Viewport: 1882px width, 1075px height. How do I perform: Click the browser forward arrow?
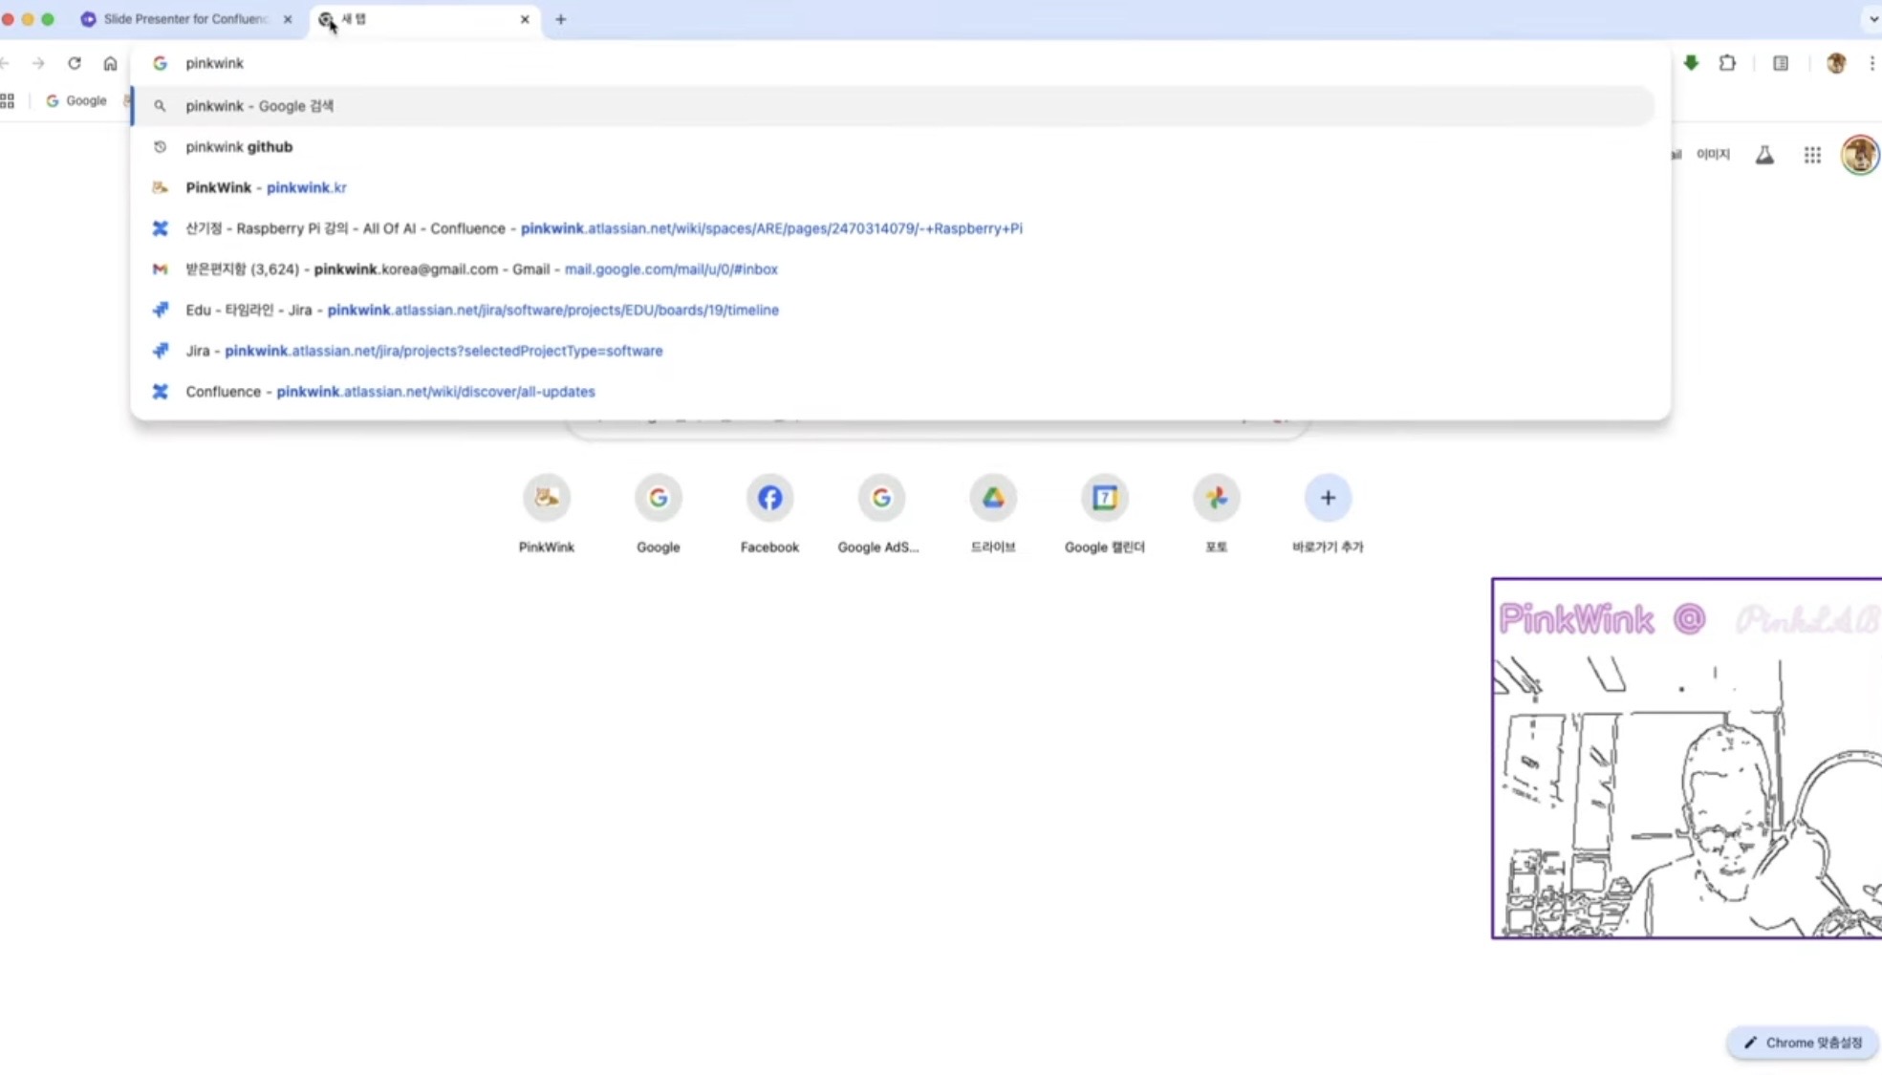pos(38,63)
